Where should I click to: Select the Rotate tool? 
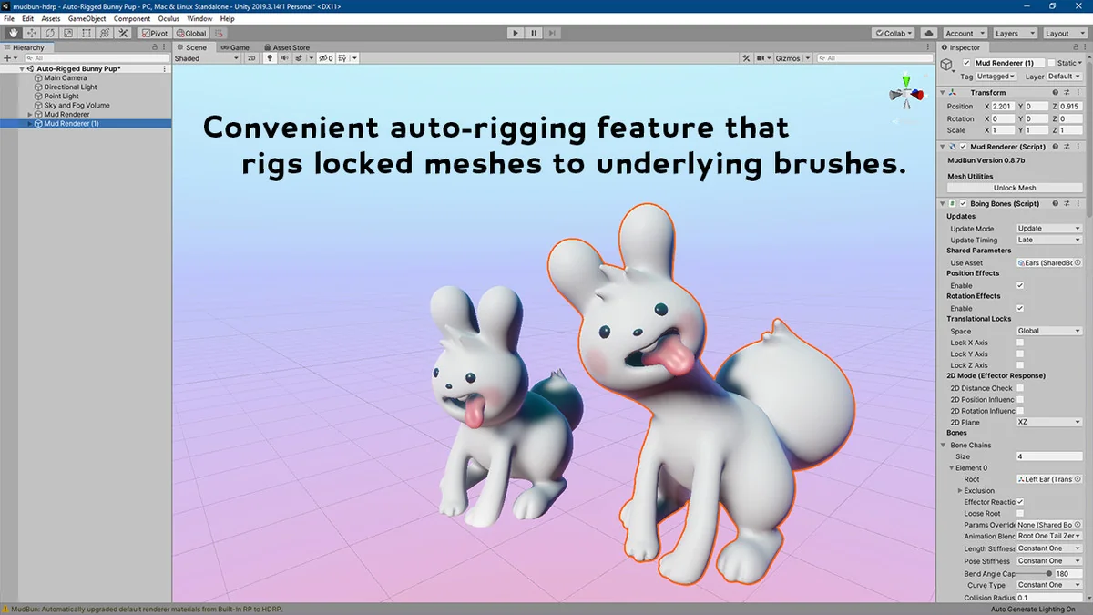pos(50,33)
